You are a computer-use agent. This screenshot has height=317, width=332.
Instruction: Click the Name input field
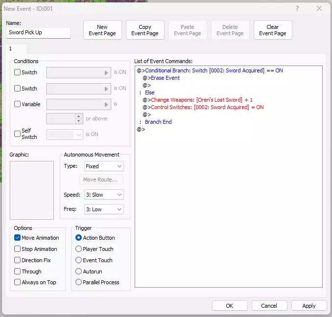(x=39, y=33)
